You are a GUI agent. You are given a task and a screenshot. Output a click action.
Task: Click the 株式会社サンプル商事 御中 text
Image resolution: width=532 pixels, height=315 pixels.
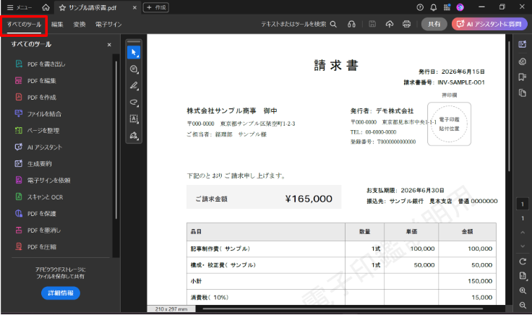pos(232,111)
